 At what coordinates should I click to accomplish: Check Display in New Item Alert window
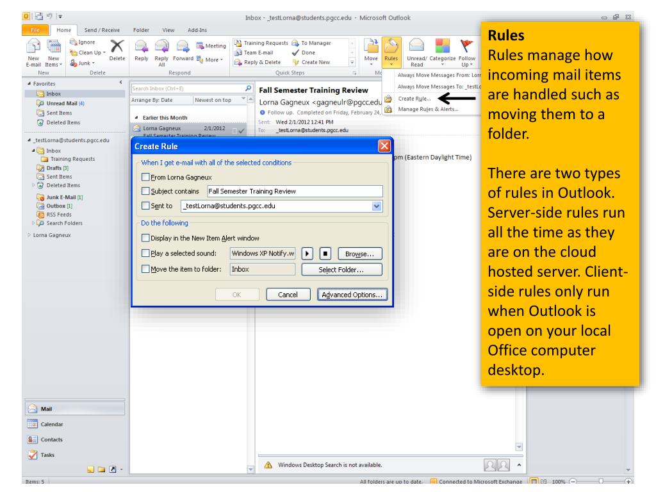[x=145, y=238]
